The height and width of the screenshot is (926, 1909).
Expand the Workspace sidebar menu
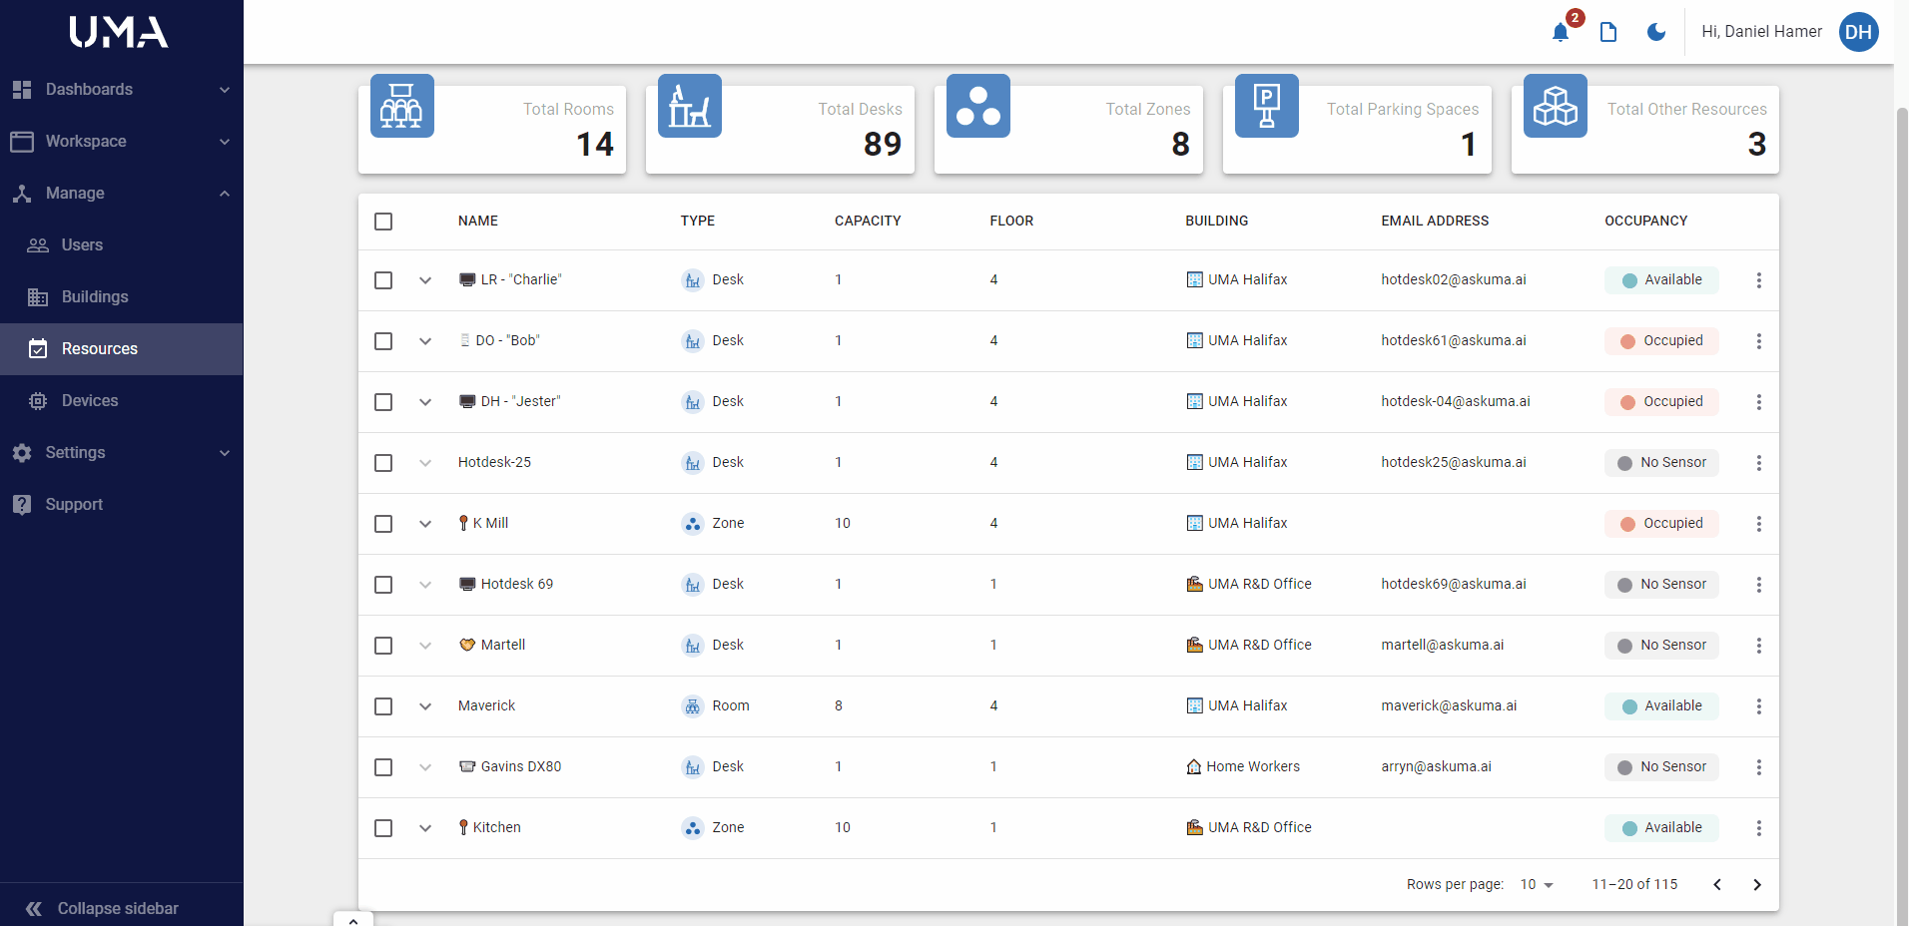pos(122,142)
